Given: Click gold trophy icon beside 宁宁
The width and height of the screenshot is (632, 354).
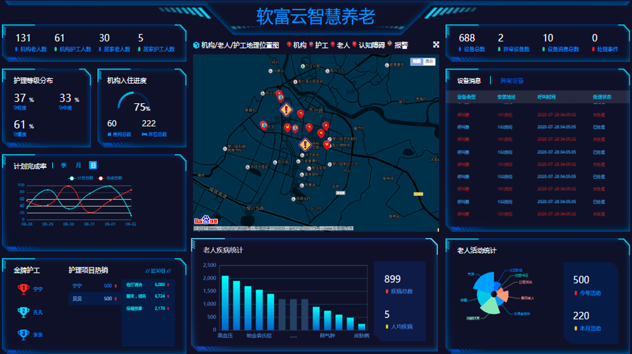Looking at the screenshot, I should (24, 288).
